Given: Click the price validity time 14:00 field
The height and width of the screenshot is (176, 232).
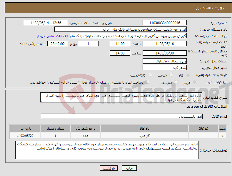Looking at the screenshot, I should [120, 53].
